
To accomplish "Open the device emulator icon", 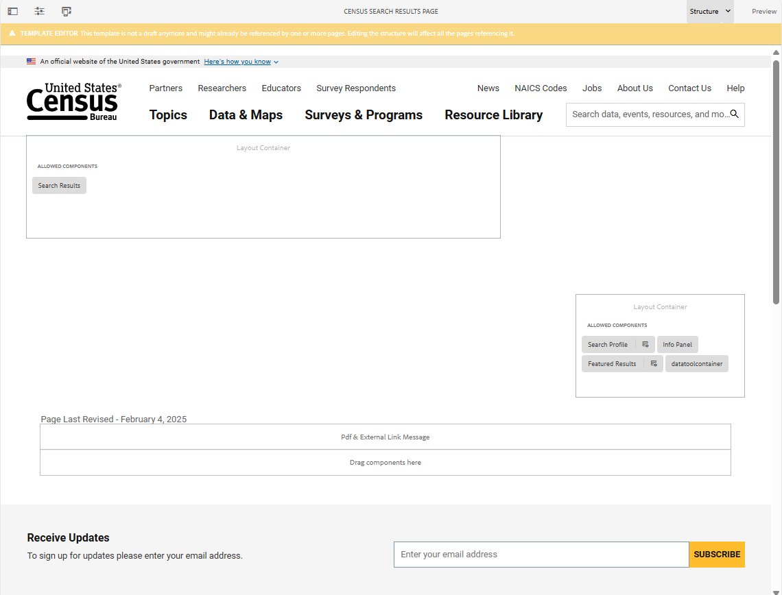I will tap(66, 11).
